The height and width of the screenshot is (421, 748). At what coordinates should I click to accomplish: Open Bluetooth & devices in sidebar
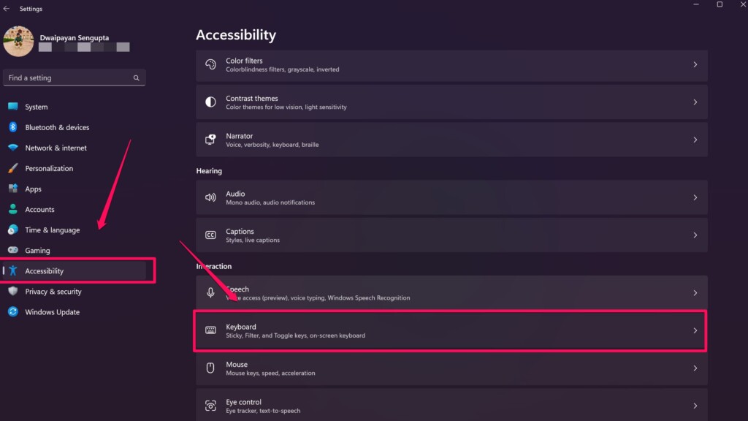57,127
